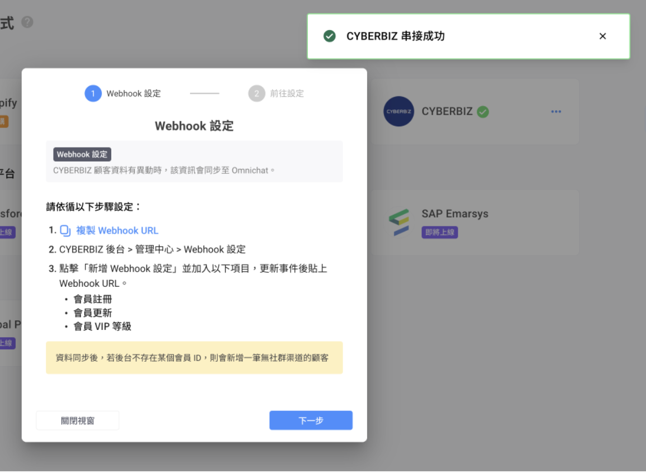The height and width of the screenshot is (473, 646).
Task: Click the green success check in the toast
Action: tap(330, 36)
